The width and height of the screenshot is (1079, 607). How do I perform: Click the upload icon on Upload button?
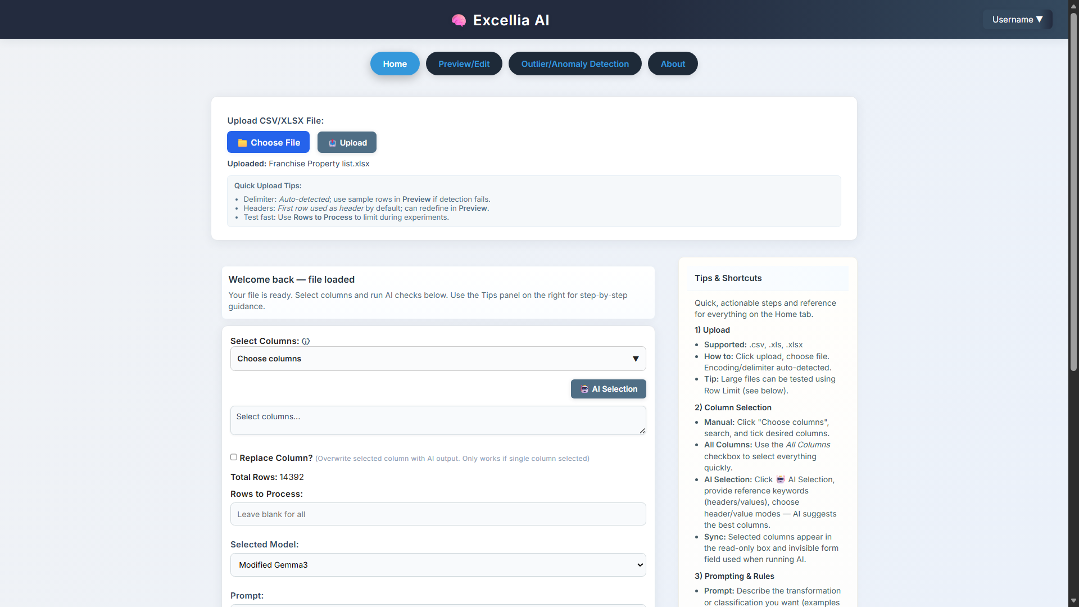pos(332,143)
